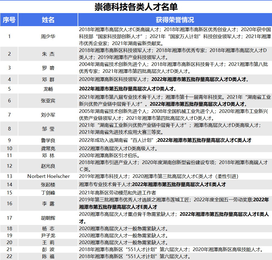Click the name cell 刘小军
The width and height of the screenshot is (272, 260).
(48, 115)
